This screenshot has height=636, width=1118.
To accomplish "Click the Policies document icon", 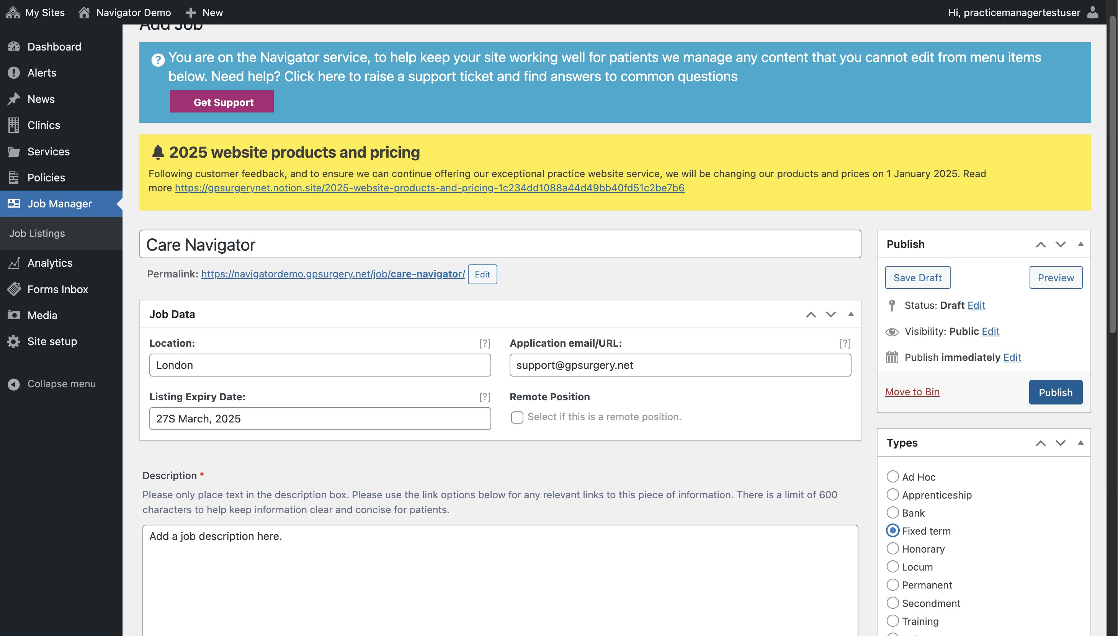I will pyautogui.click(x=13, y=177).
